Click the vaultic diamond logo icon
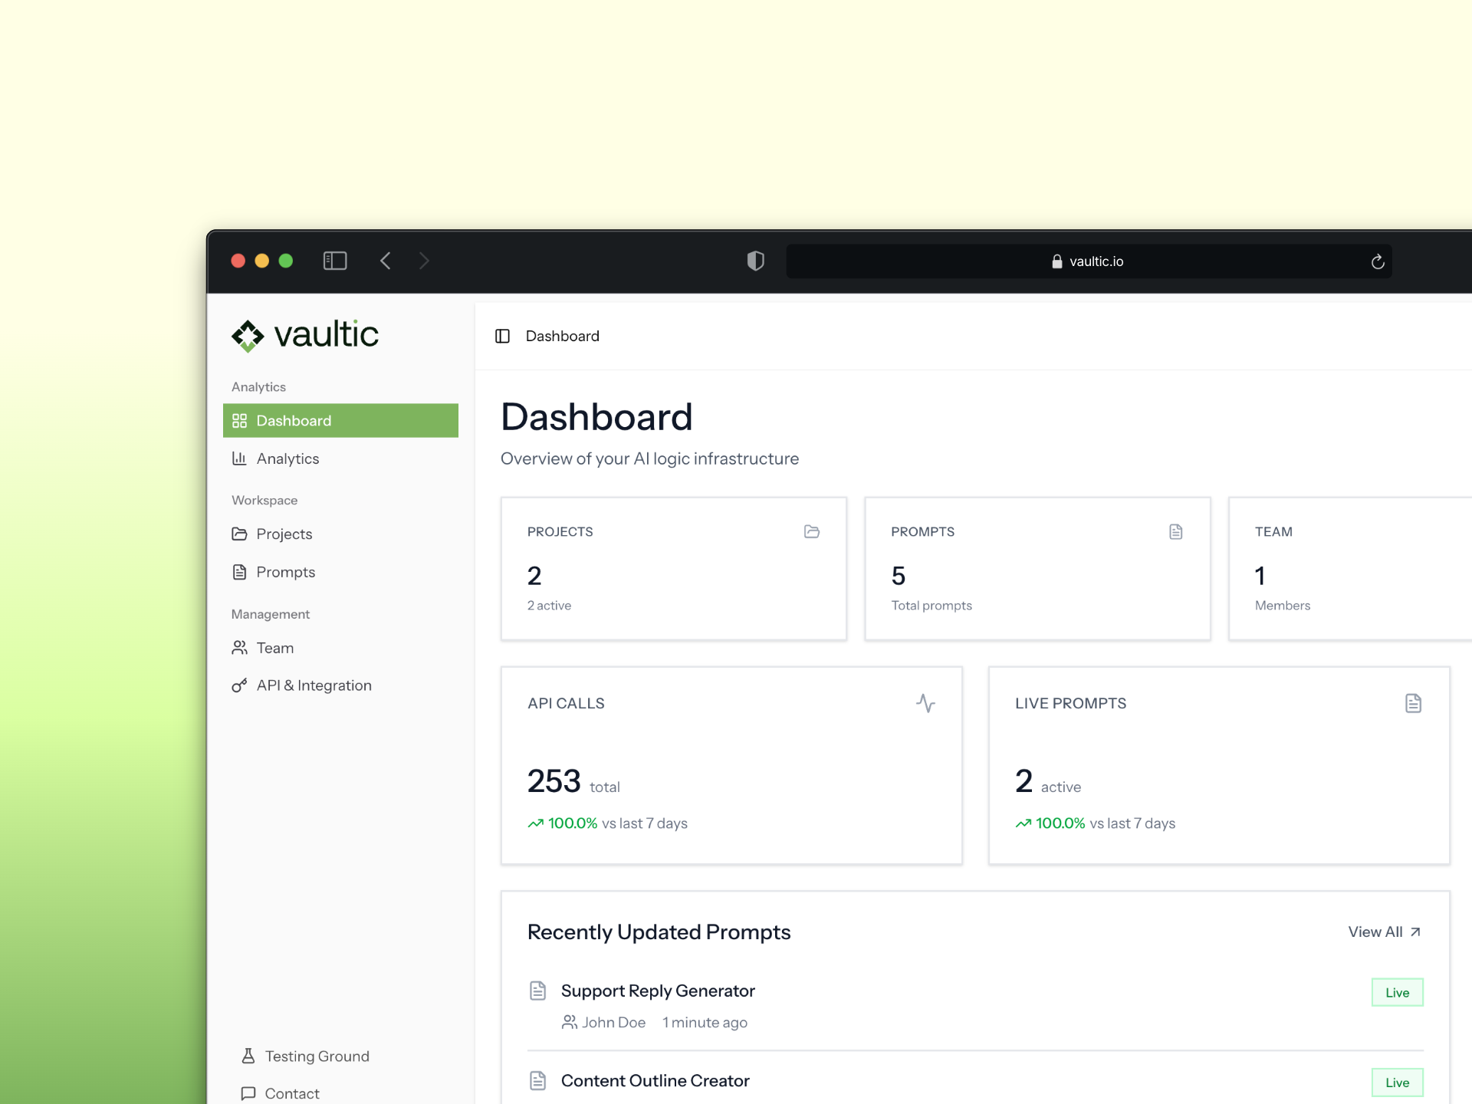 247,335
